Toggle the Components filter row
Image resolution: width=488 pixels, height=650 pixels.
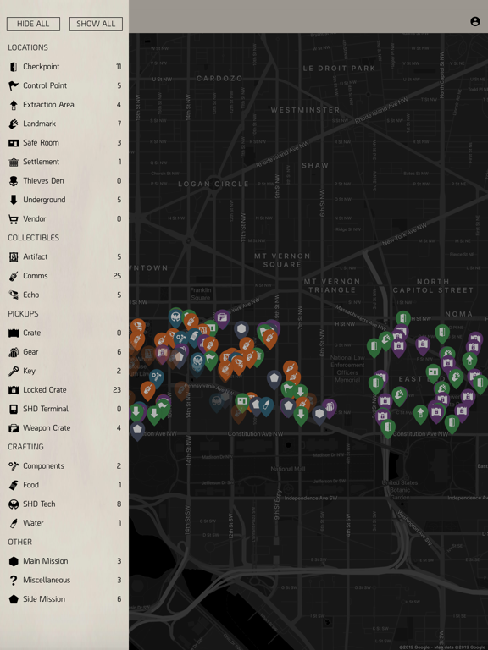pyautogui.click(x=64, y=466)
